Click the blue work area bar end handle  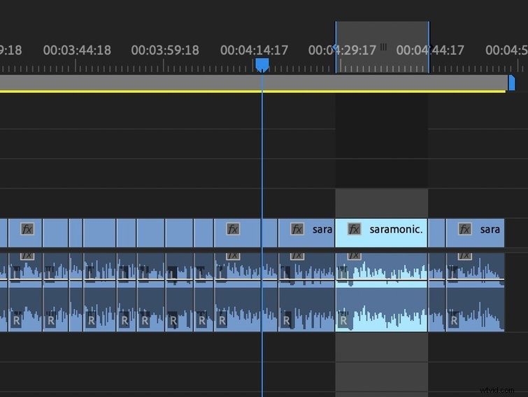point(511,82)
